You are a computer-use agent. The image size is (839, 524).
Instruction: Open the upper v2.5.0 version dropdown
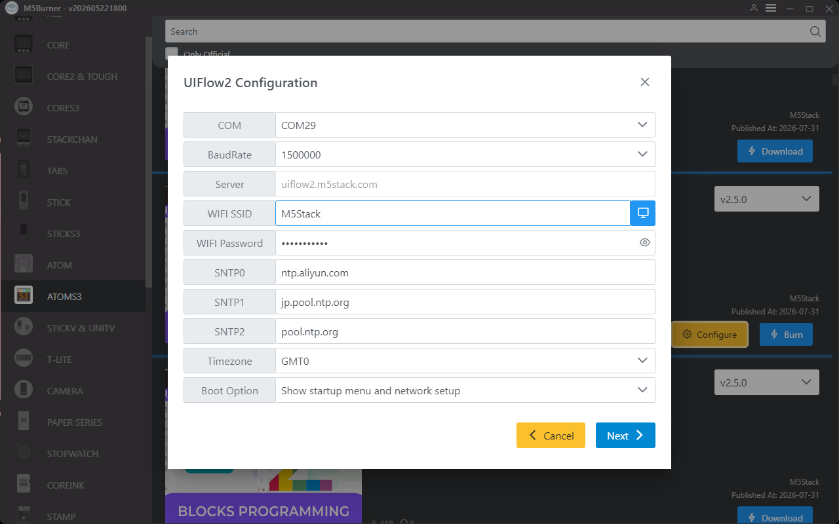pyautogui.click(x=767, y=199)
